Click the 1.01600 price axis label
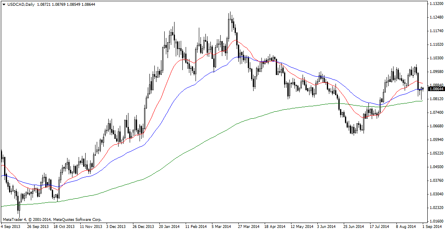This screenshot has width=445, height=230. tap(436, 221)
